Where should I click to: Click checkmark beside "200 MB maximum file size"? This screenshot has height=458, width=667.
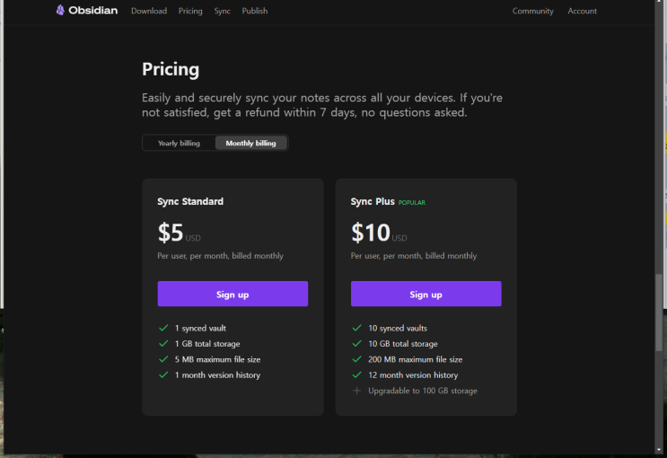click(357, 359)
